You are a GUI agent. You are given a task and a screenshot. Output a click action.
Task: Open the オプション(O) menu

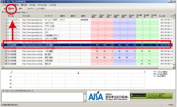(42, 5)
